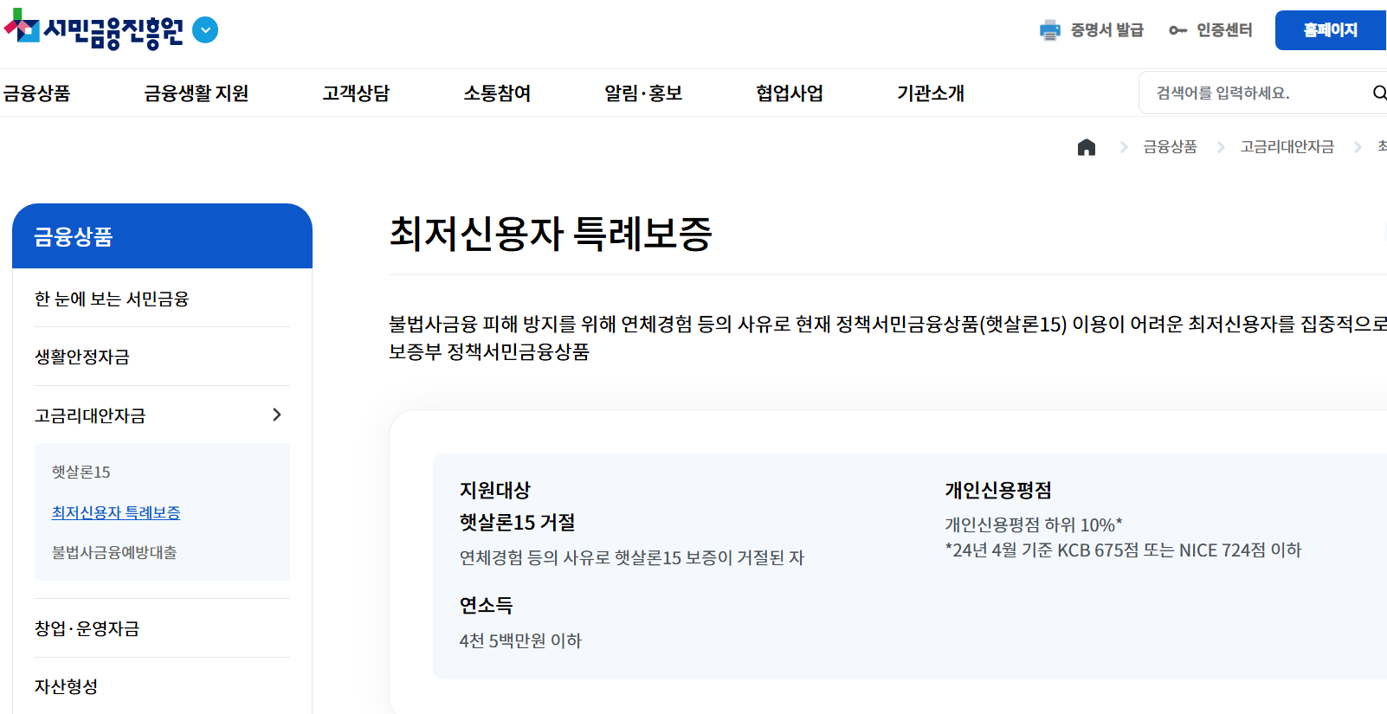Screen dimensions: 1387x714
Task: Select 생활안정자금 in sidebar
Action: point(82,357)
